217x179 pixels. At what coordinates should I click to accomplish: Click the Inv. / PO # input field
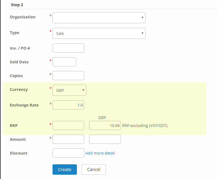point(68,48)
